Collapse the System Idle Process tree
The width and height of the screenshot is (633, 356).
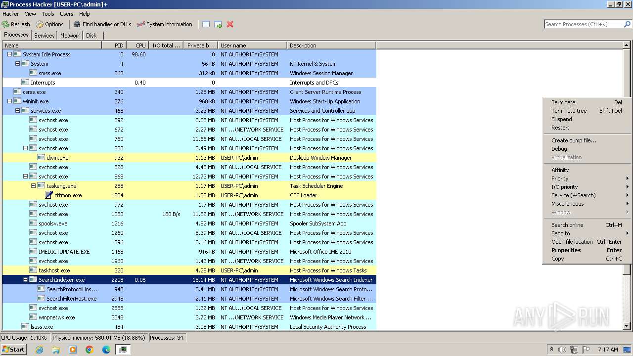click(x=9, y=54)
